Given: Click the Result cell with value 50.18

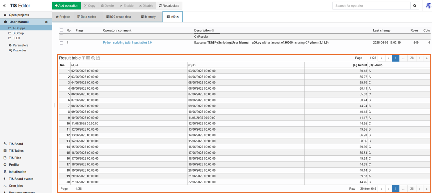Looking at the screenshot, I should tap(336, 71).
